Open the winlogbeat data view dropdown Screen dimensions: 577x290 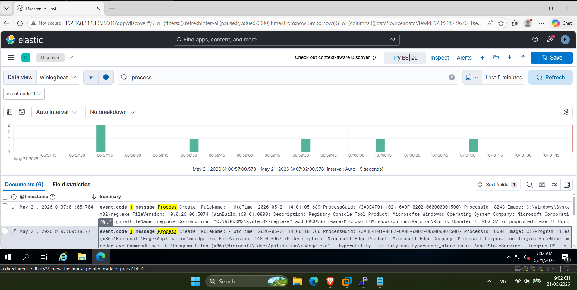pyautogui.click(x=58, y=77)
